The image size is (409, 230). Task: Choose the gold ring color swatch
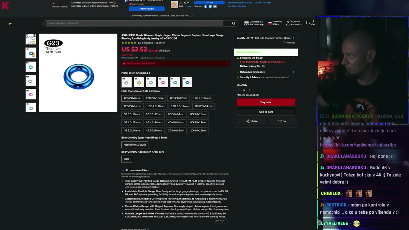[x=139, y=82]
